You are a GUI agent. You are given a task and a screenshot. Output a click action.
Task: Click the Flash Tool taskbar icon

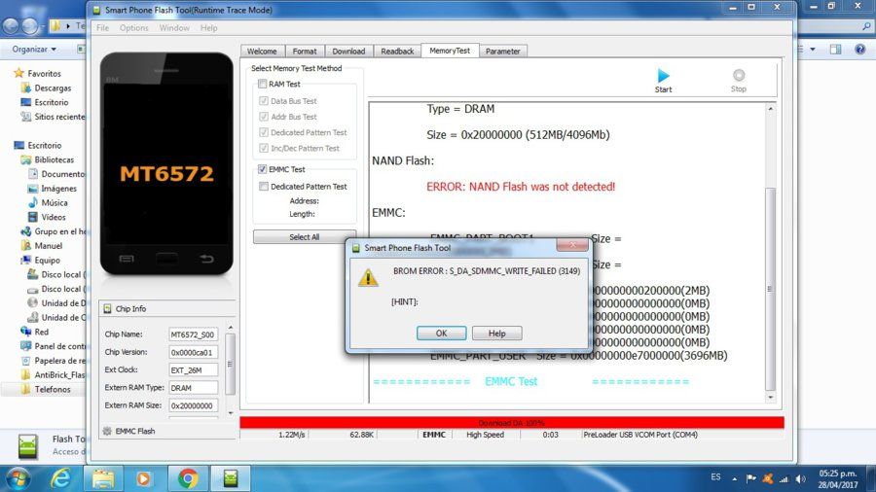pos(230,478)
